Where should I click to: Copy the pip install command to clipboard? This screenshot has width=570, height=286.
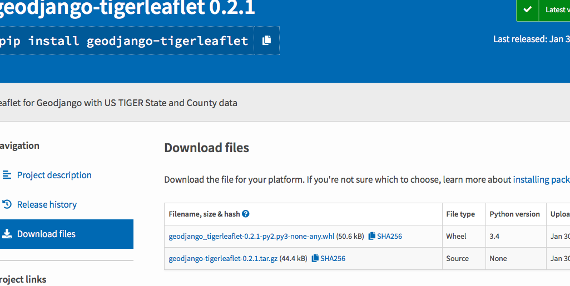coord(266,41)
